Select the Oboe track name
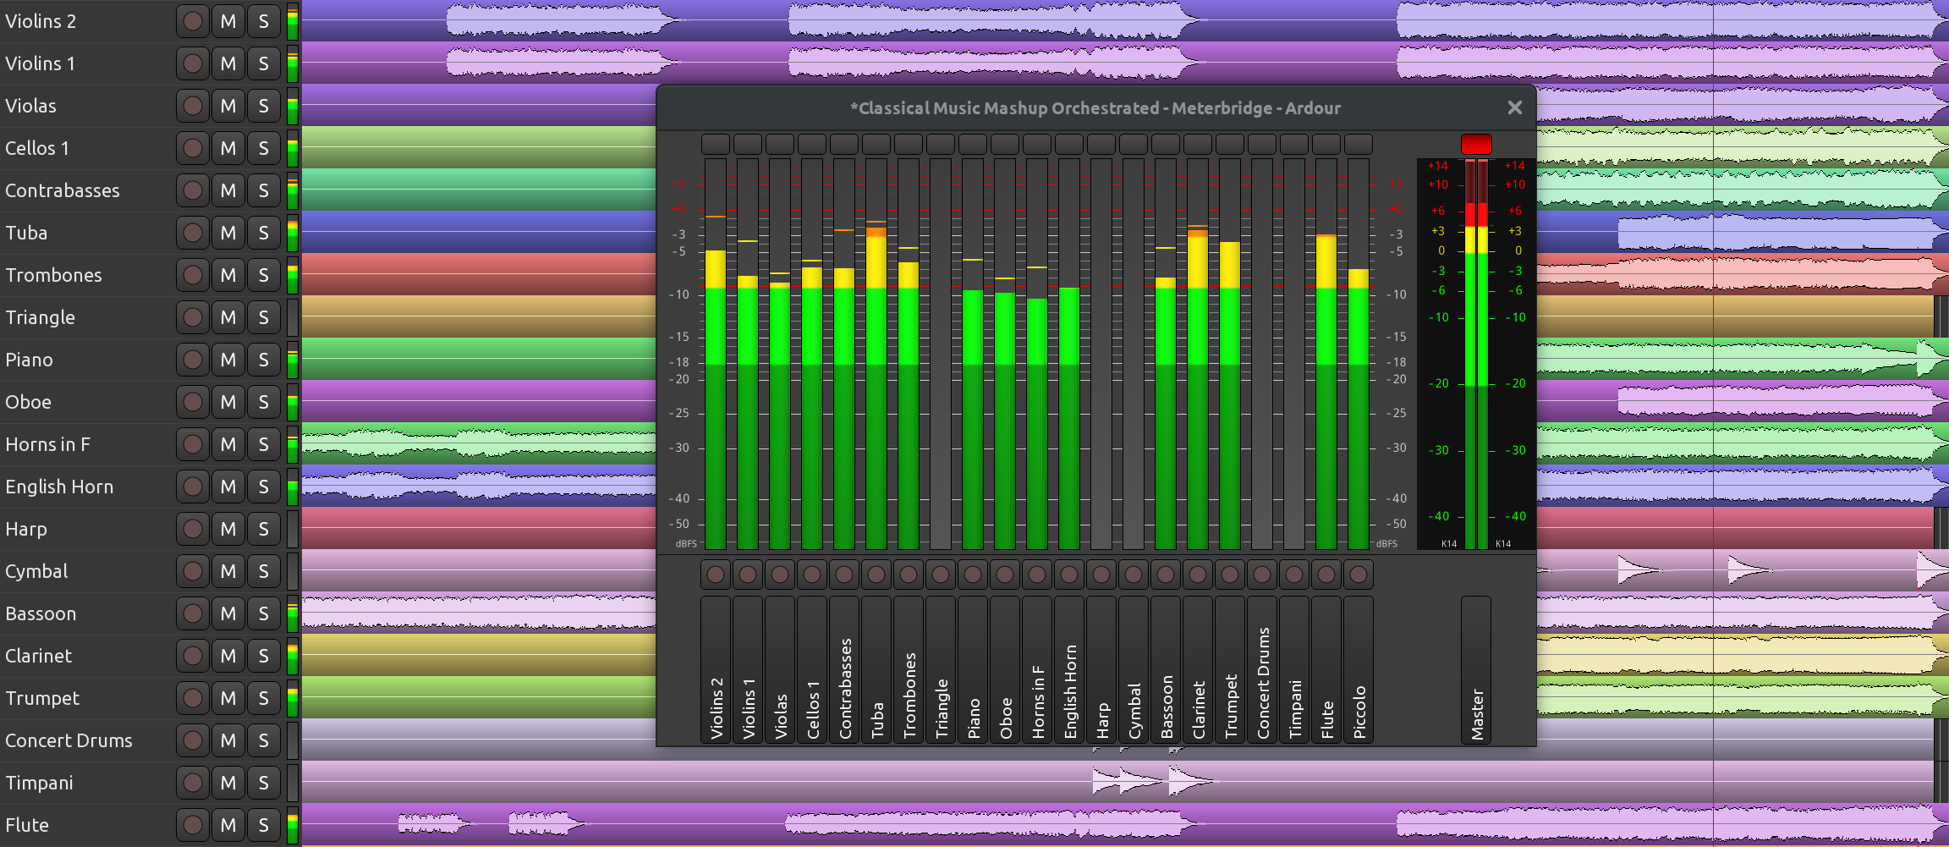Screen dimensions: 1949x847 29,402
